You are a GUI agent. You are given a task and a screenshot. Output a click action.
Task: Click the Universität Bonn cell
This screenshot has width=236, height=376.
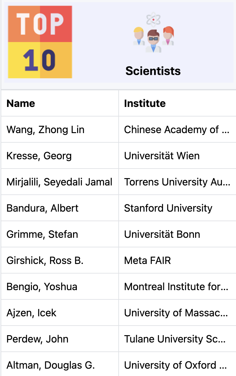click(162, 234)
